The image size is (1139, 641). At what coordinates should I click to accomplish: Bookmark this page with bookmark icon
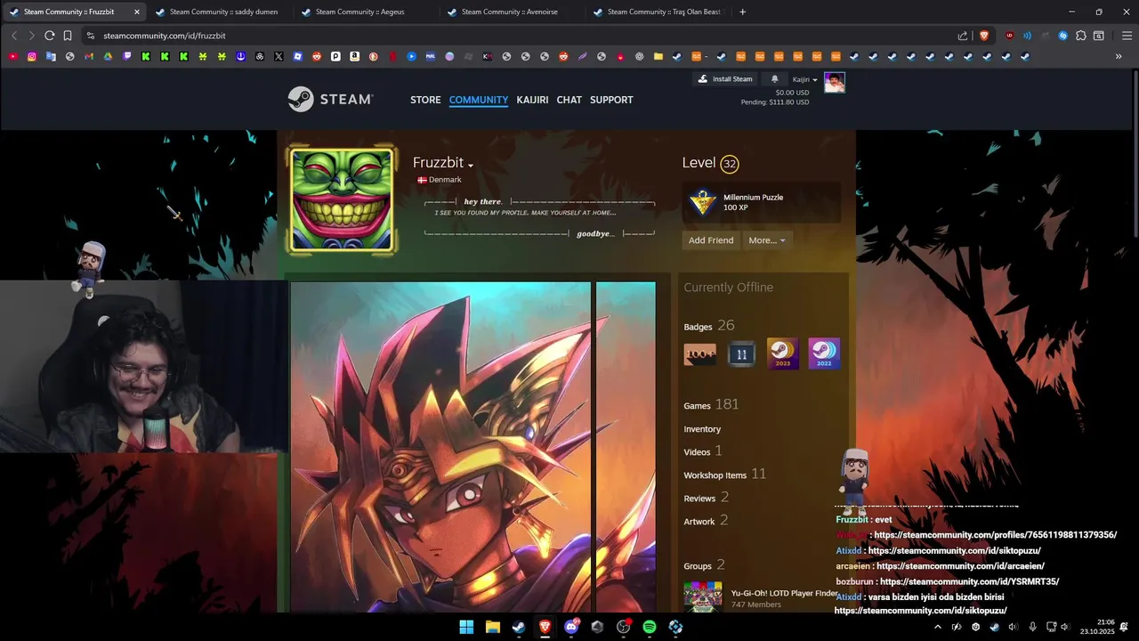[x=69, y=36]
